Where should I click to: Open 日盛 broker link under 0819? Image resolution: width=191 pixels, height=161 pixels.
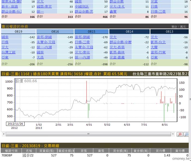(x=5, y=42)
